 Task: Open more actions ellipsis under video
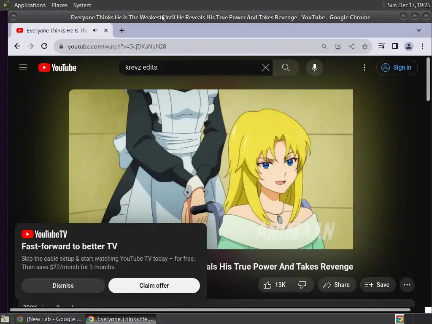(x=407, y=285)
